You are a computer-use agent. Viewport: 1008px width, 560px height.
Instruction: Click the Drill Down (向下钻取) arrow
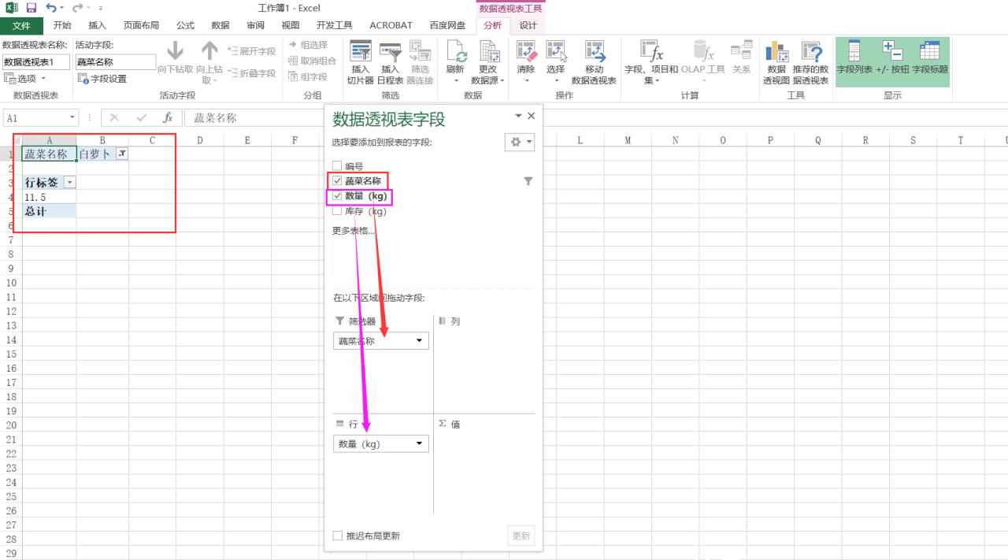[x=175, y=59]
